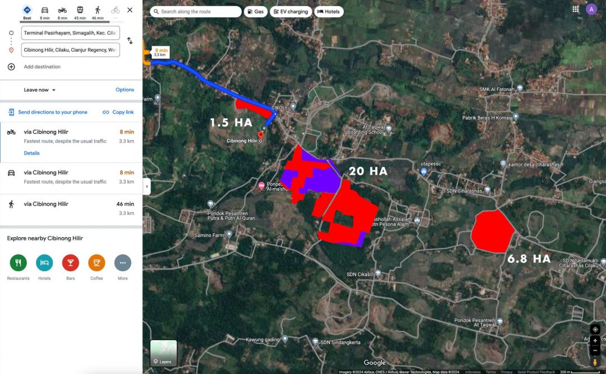Expand the Leave now dropdown
Screen dimensions: 606x374
click(x=40, y=90)
